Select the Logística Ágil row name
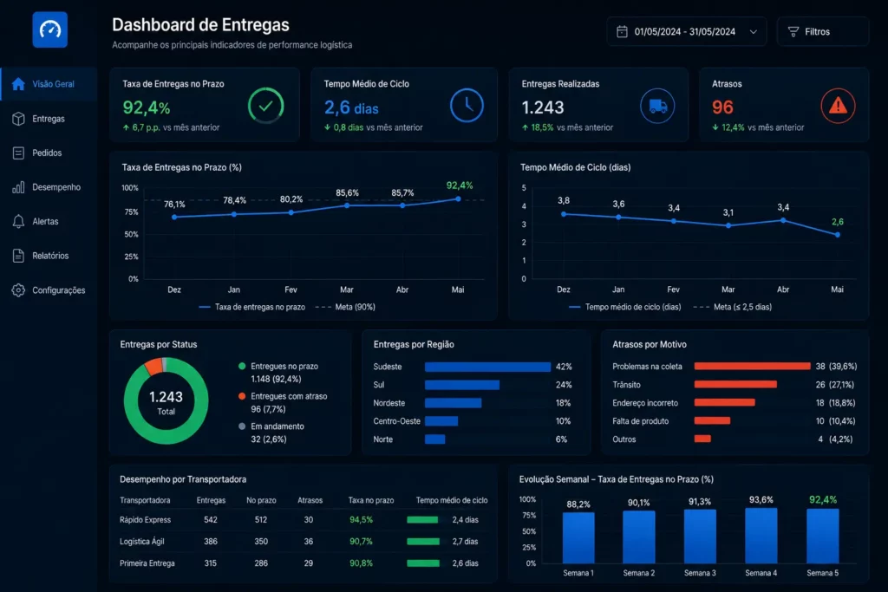This screenshot has width=888, height=592. [x=142, y=542]
